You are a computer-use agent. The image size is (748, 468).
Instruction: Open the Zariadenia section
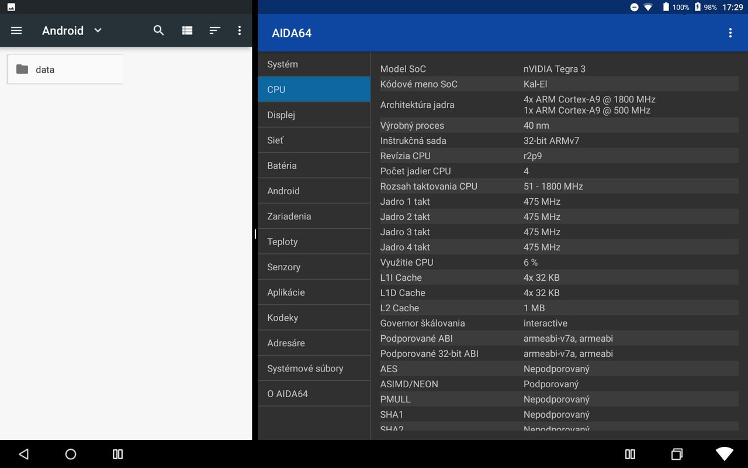[314, 216]
